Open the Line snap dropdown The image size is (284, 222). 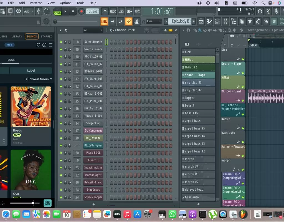[154, 21]
